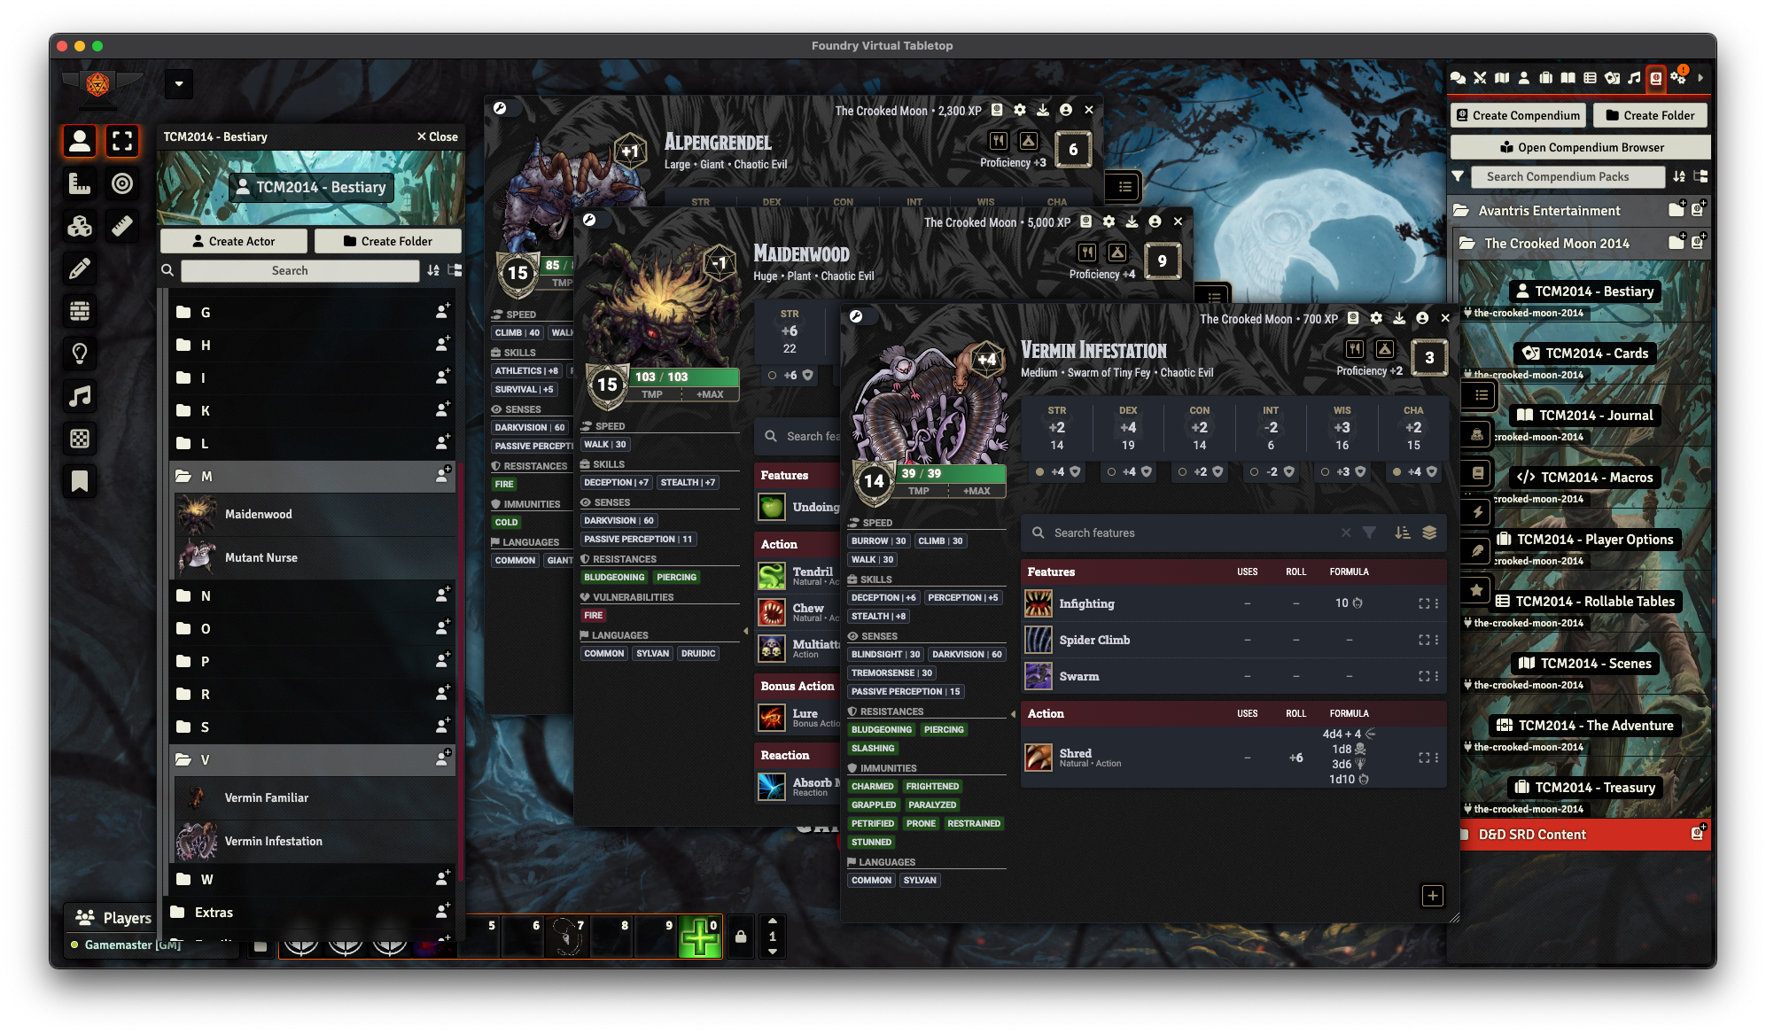Screen dimensions: 1766x1034
Task: Click the Open Compendium Browser button
Action: [1581, 147]
